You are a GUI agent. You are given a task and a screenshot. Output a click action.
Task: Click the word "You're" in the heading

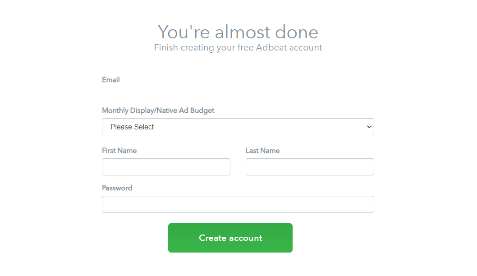pos(184,32)
